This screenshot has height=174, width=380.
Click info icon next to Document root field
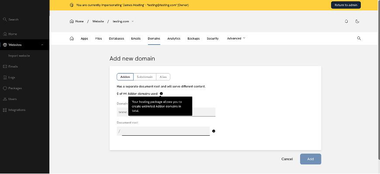pos(214,131)
